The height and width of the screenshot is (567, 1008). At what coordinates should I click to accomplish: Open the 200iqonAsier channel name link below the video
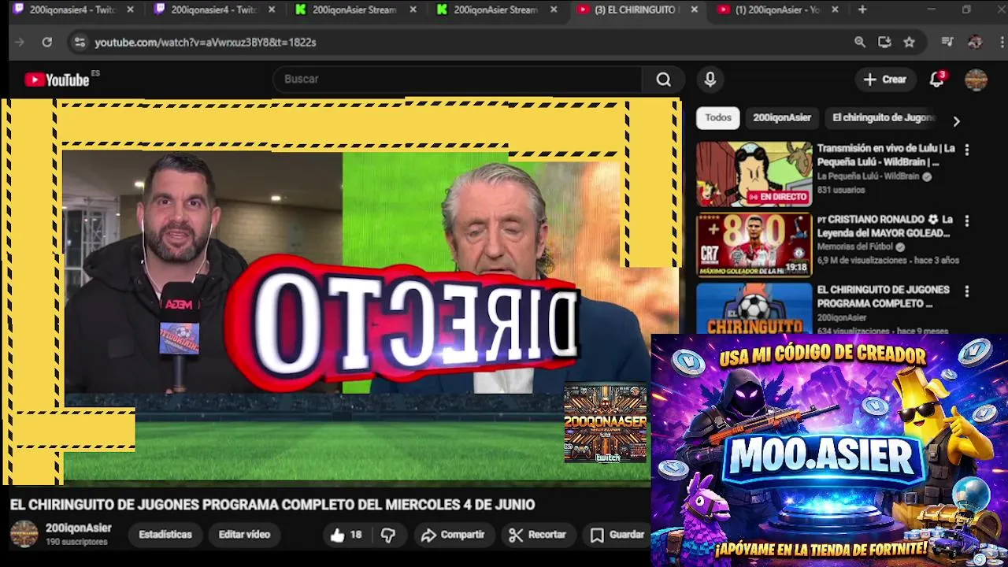pyautogui.click(x=78, y=528)
